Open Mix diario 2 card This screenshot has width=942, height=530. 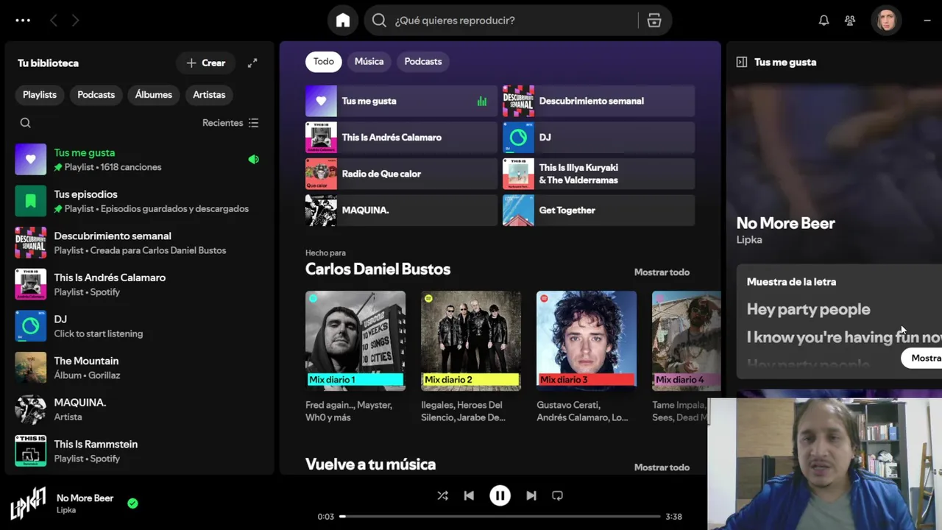(471, 357)
